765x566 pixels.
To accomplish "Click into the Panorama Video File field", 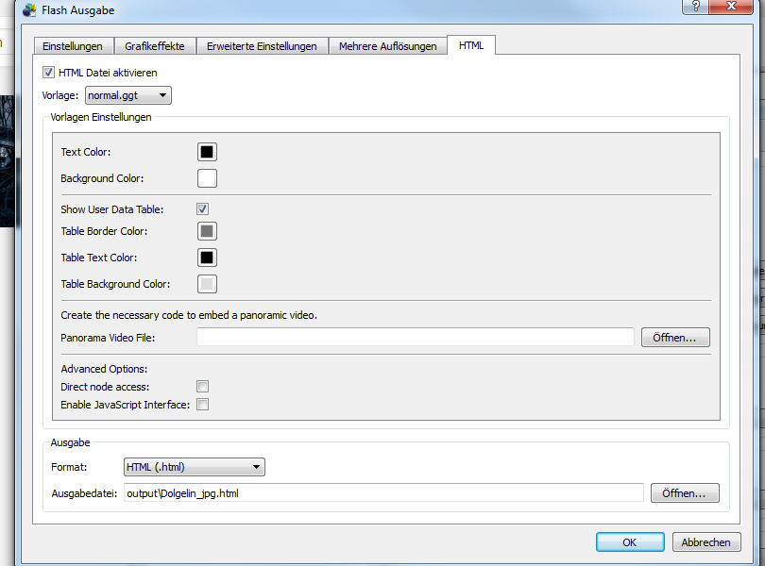I will click(416, 338).
